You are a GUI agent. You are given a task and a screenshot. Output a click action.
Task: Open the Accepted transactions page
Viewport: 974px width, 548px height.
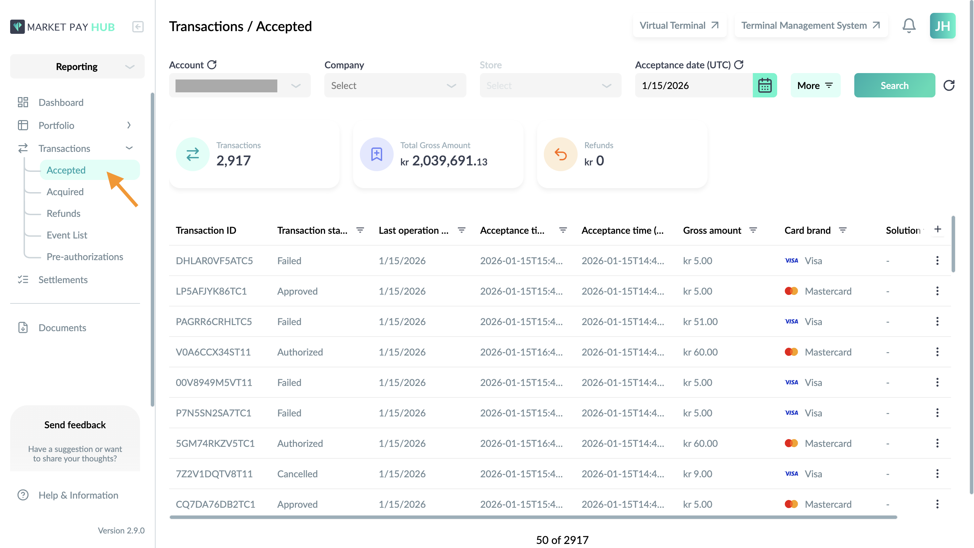click(x=90, y=170)
